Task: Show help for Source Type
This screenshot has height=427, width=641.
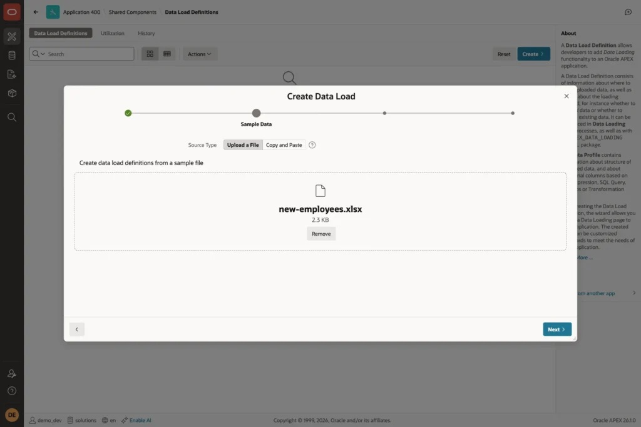Action: coord(312,145)
